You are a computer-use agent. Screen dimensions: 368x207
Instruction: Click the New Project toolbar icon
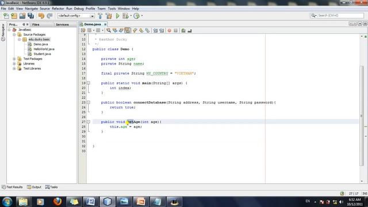14,16
